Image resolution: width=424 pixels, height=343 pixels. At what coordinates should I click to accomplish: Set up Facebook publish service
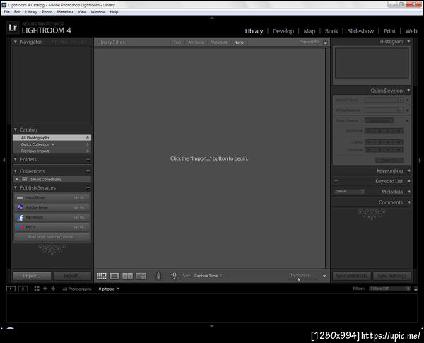pos(80,218)
